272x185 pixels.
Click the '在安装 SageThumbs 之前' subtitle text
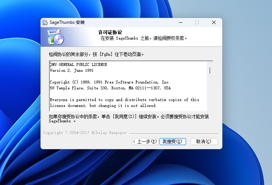point(144,38)
